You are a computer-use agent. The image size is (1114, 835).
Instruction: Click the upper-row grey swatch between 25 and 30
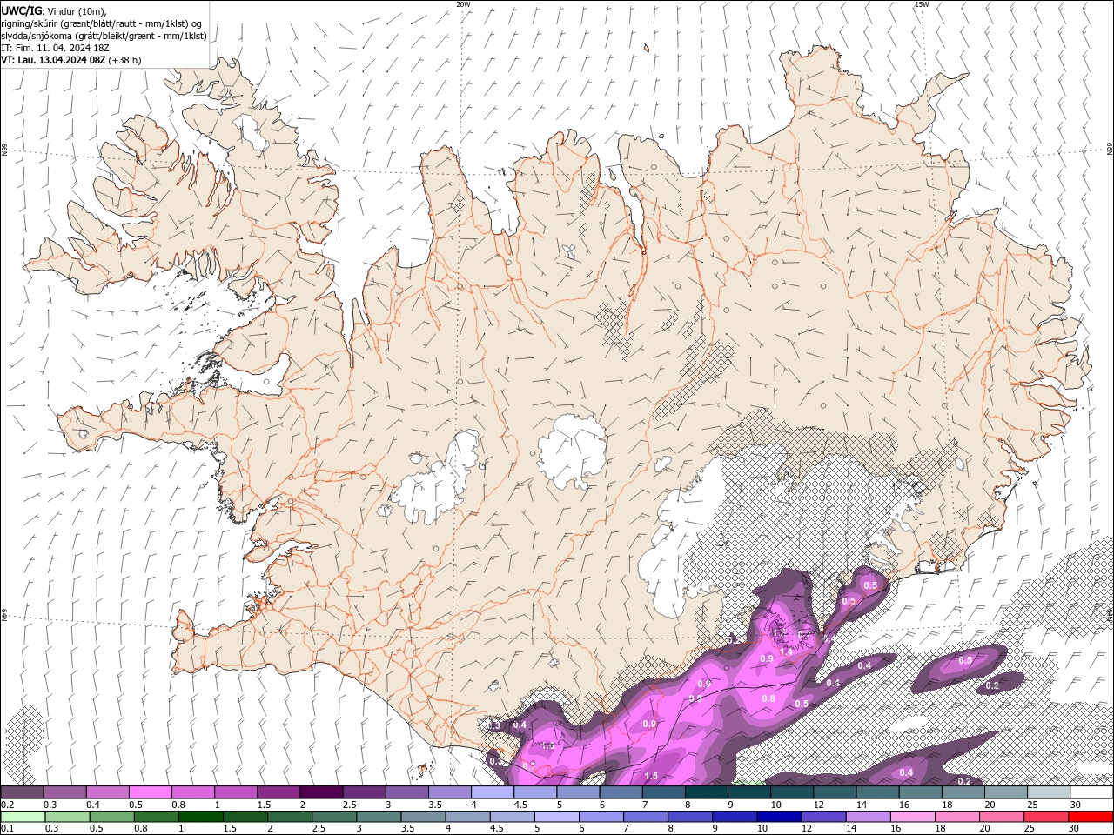point(1050,792)
